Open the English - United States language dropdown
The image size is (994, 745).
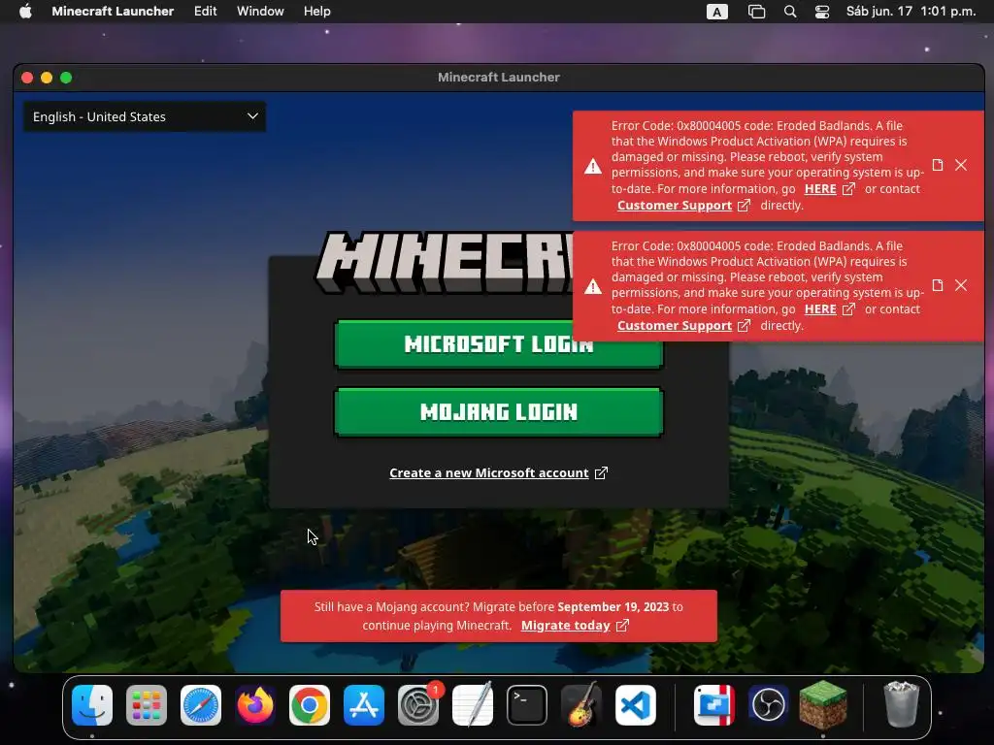[145, 116]
